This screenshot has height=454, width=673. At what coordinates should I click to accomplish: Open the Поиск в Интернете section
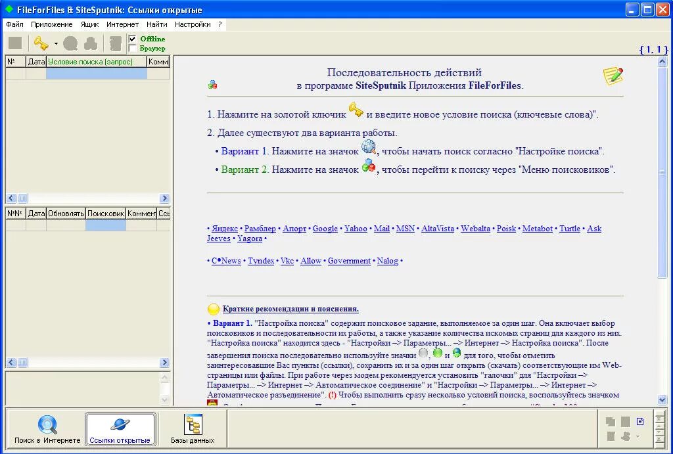tap(47, 429)
